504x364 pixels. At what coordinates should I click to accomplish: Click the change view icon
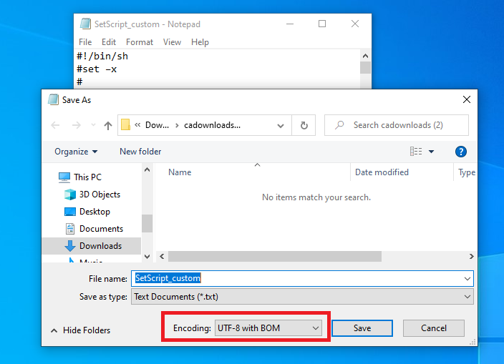[x=416, y=152]
